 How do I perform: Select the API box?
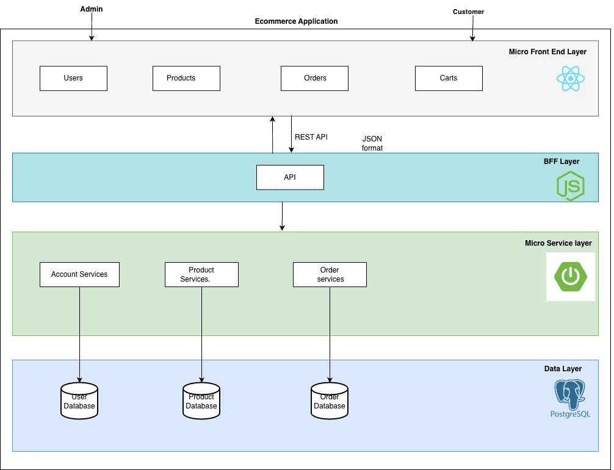coord(290,177)
